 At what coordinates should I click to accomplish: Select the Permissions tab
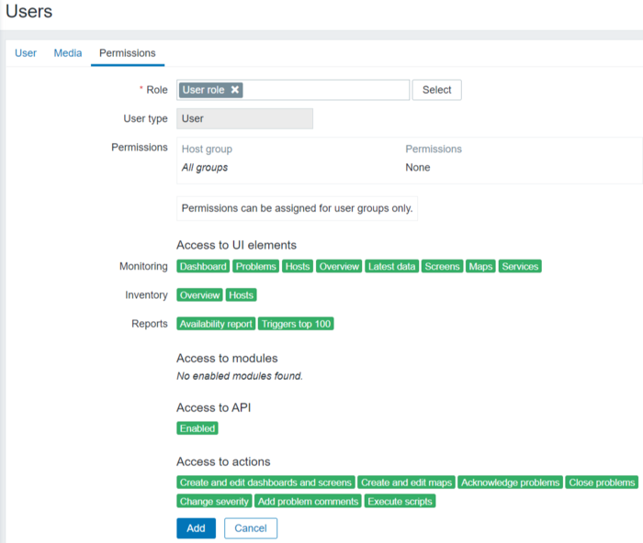[x=128, y=53]
